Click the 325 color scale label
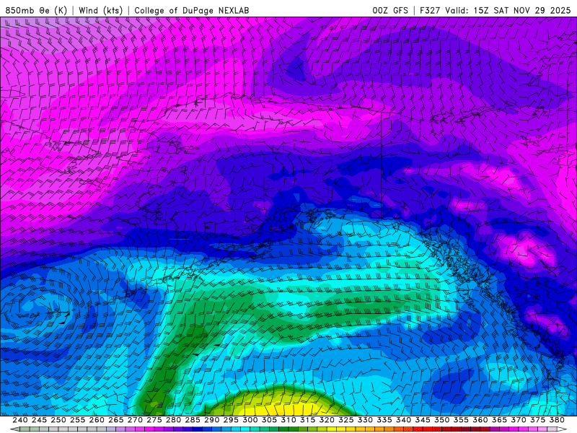Viewport: 577px width, 433px height. pos(345,420)
